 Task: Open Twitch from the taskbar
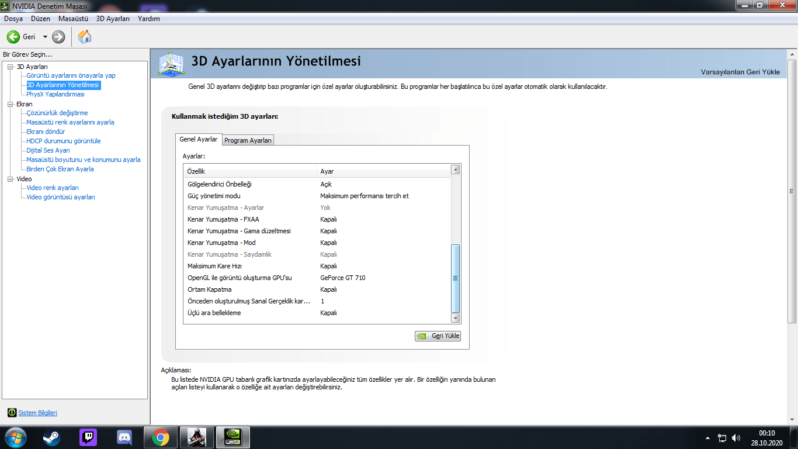pyautogui.click(x=88, y=437)
